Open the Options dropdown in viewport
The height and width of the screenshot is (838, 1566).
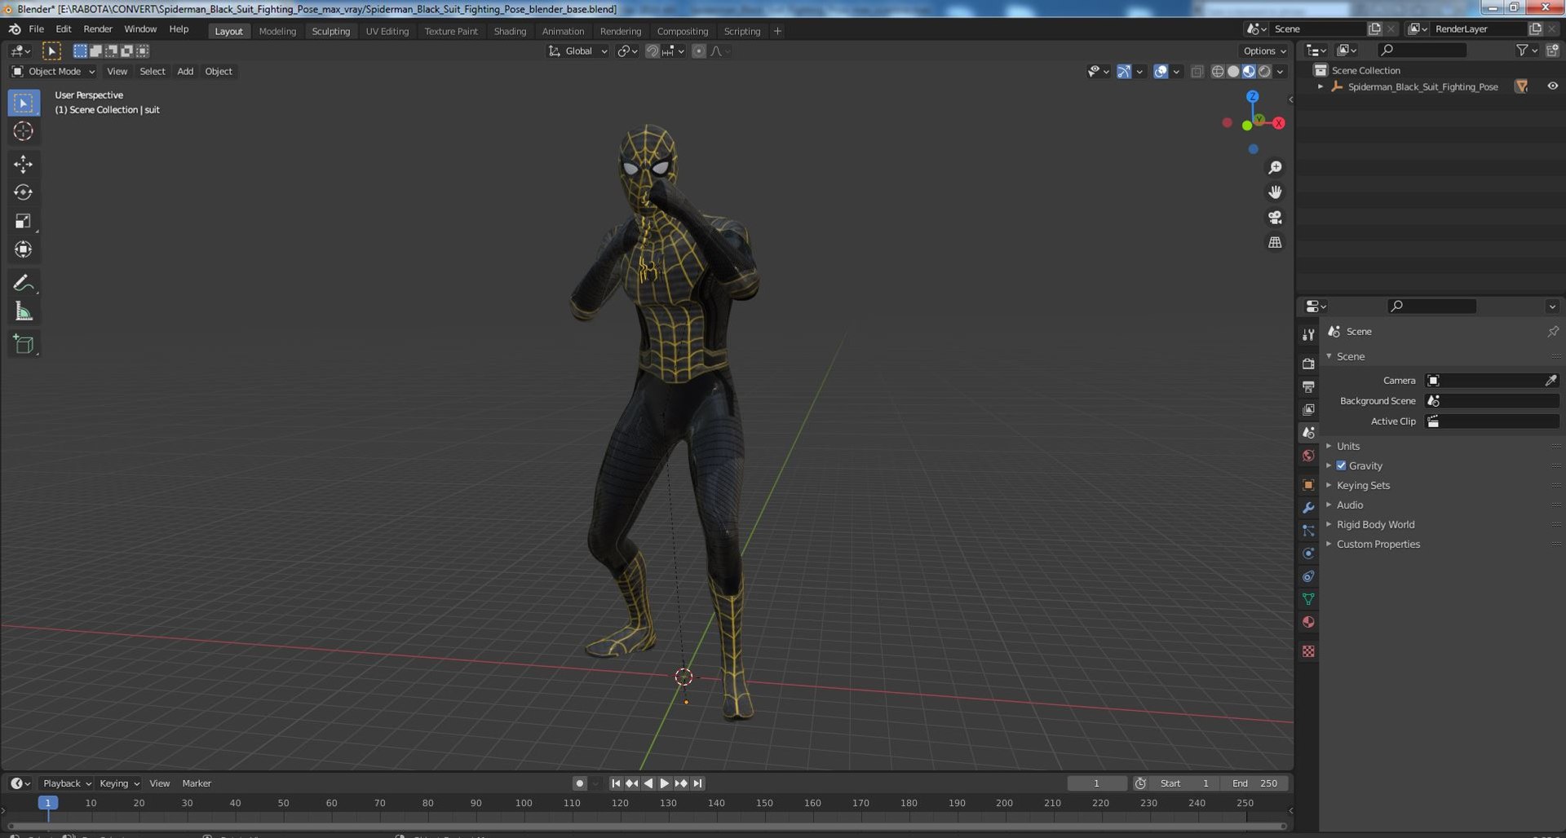tap(1265, 51)
